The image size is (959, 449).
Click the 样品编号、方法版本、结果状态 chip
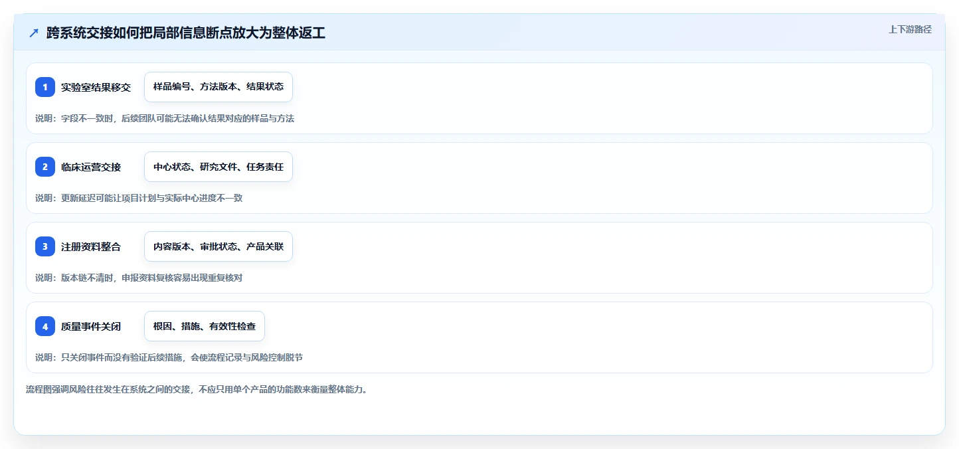(218, 87)
